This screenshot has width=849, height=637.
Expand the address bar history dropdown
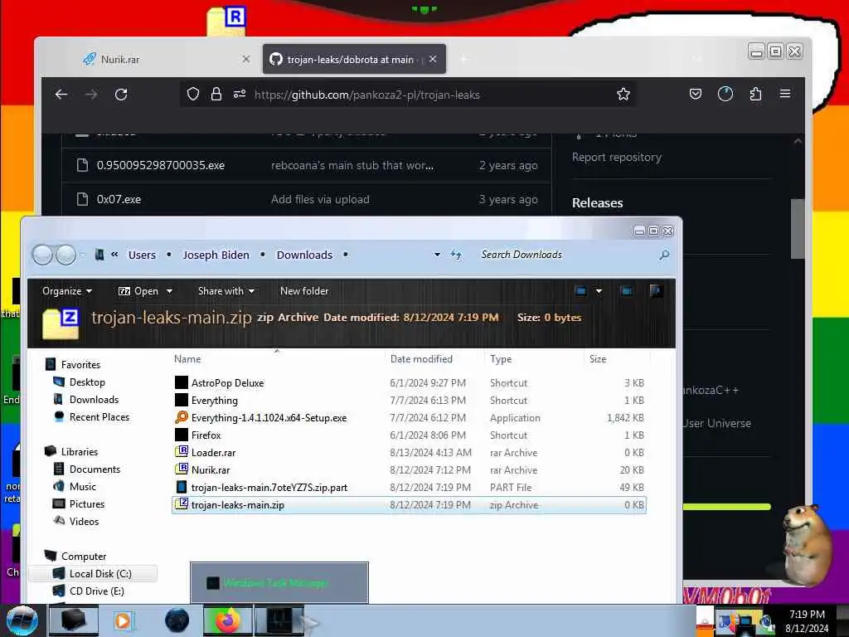(x=437, y=255)
